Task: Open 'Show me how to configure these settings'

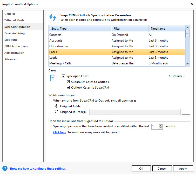Action: [38, 169]
